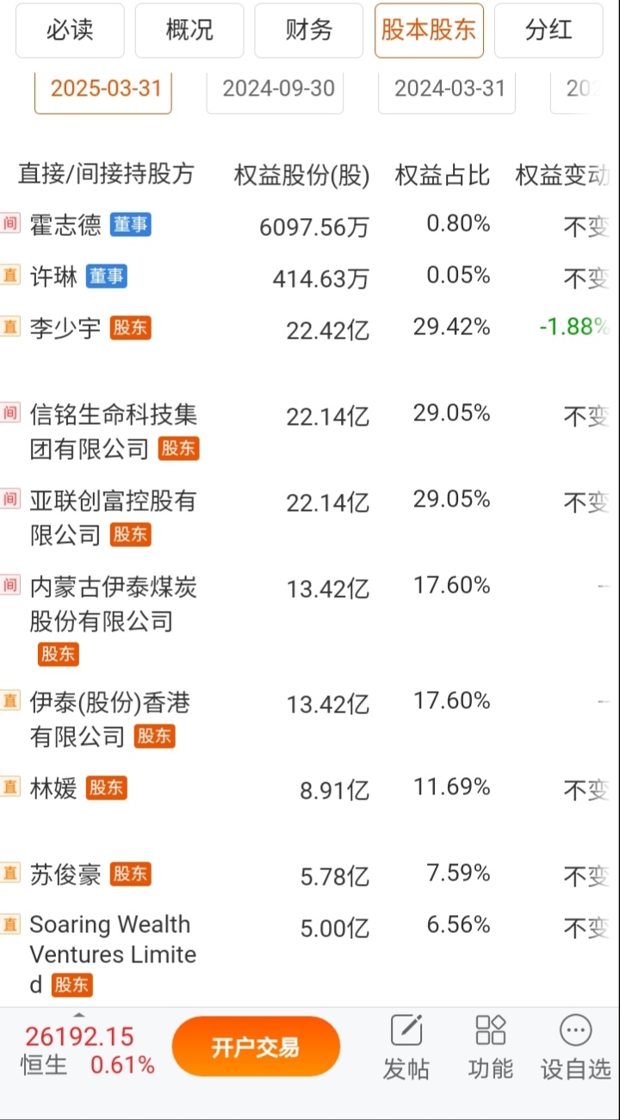
Task: Tap the 股东 tag beside 林媛
Action: (x=106, y=788)
